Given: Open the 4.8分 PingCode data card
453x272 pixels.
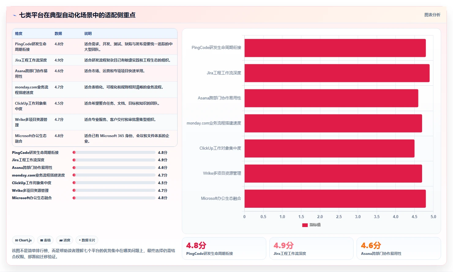Looking at the screenshot, I should (224, 248).
